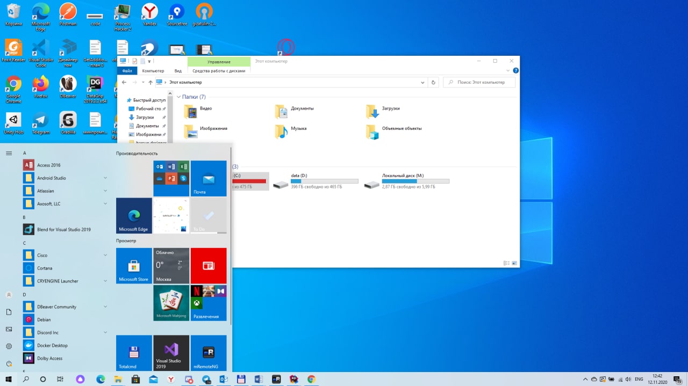Open the Microsoft Store tile
The height and width of the screenshot is (386, 688).
pos(134,266)
